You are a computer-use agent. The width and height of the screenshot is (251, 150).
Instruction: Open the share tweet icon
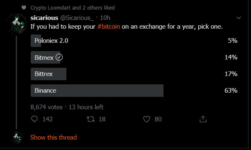point(203,119)
